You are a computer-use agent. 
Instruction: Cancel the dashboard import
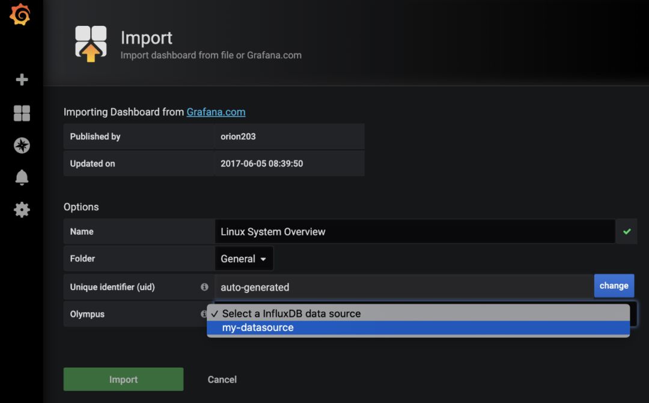click(x=222, y=380)
